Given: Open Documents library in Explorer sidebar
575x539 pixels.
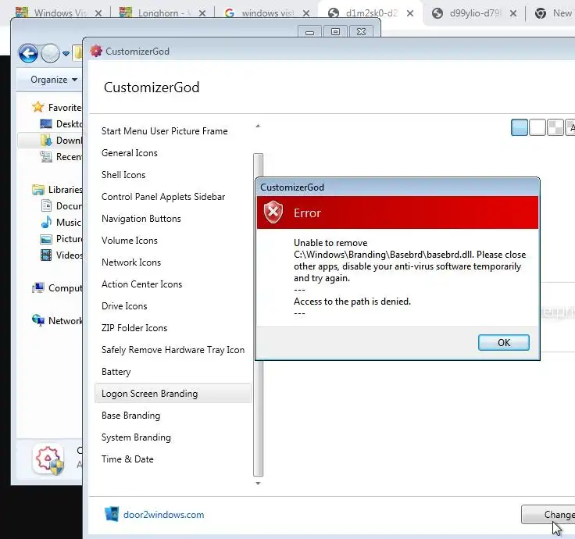Looking at the screenshot, I should [x=61, y=206].
